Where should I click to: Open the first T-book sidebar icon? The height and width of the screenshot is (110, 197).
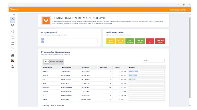tap(12, 37)
